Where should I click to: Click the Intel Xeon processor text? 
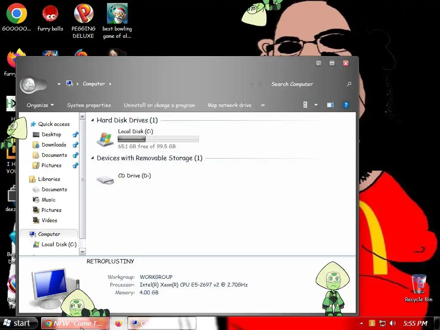click(194, 285)
